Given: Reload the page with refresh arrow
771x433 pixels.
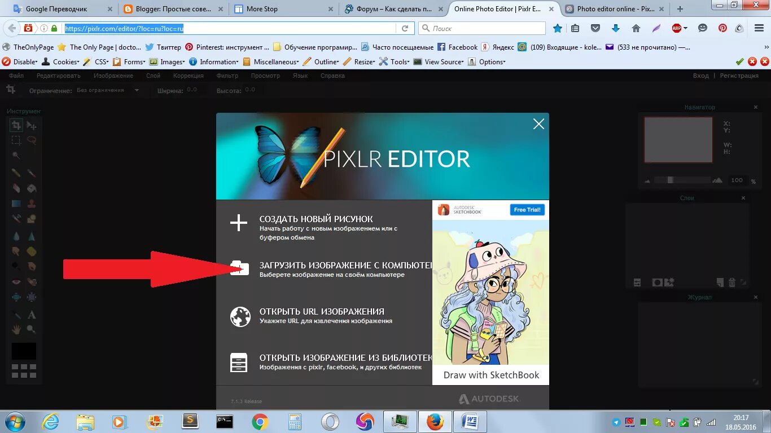Looking at the screenshot, I should (405, 28).
